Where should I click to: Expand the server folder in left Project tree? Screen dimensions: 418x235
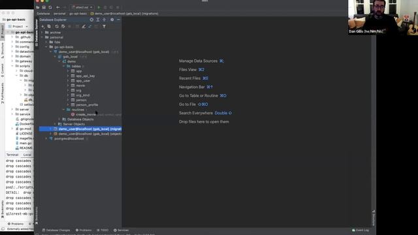point(12,109)
